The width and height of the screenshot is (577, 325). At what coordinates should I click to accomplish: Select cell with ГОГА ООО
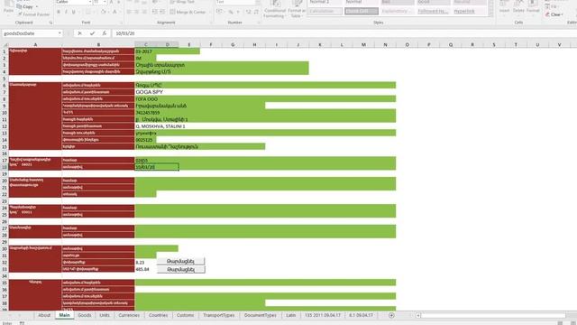(x=265, y=98)
